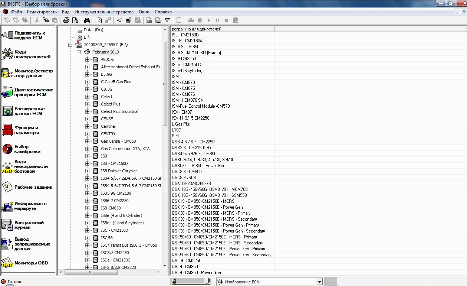Screen dimensions: 467x286
Task: Select the E:\ drive in tree
Action: [86, 37]
